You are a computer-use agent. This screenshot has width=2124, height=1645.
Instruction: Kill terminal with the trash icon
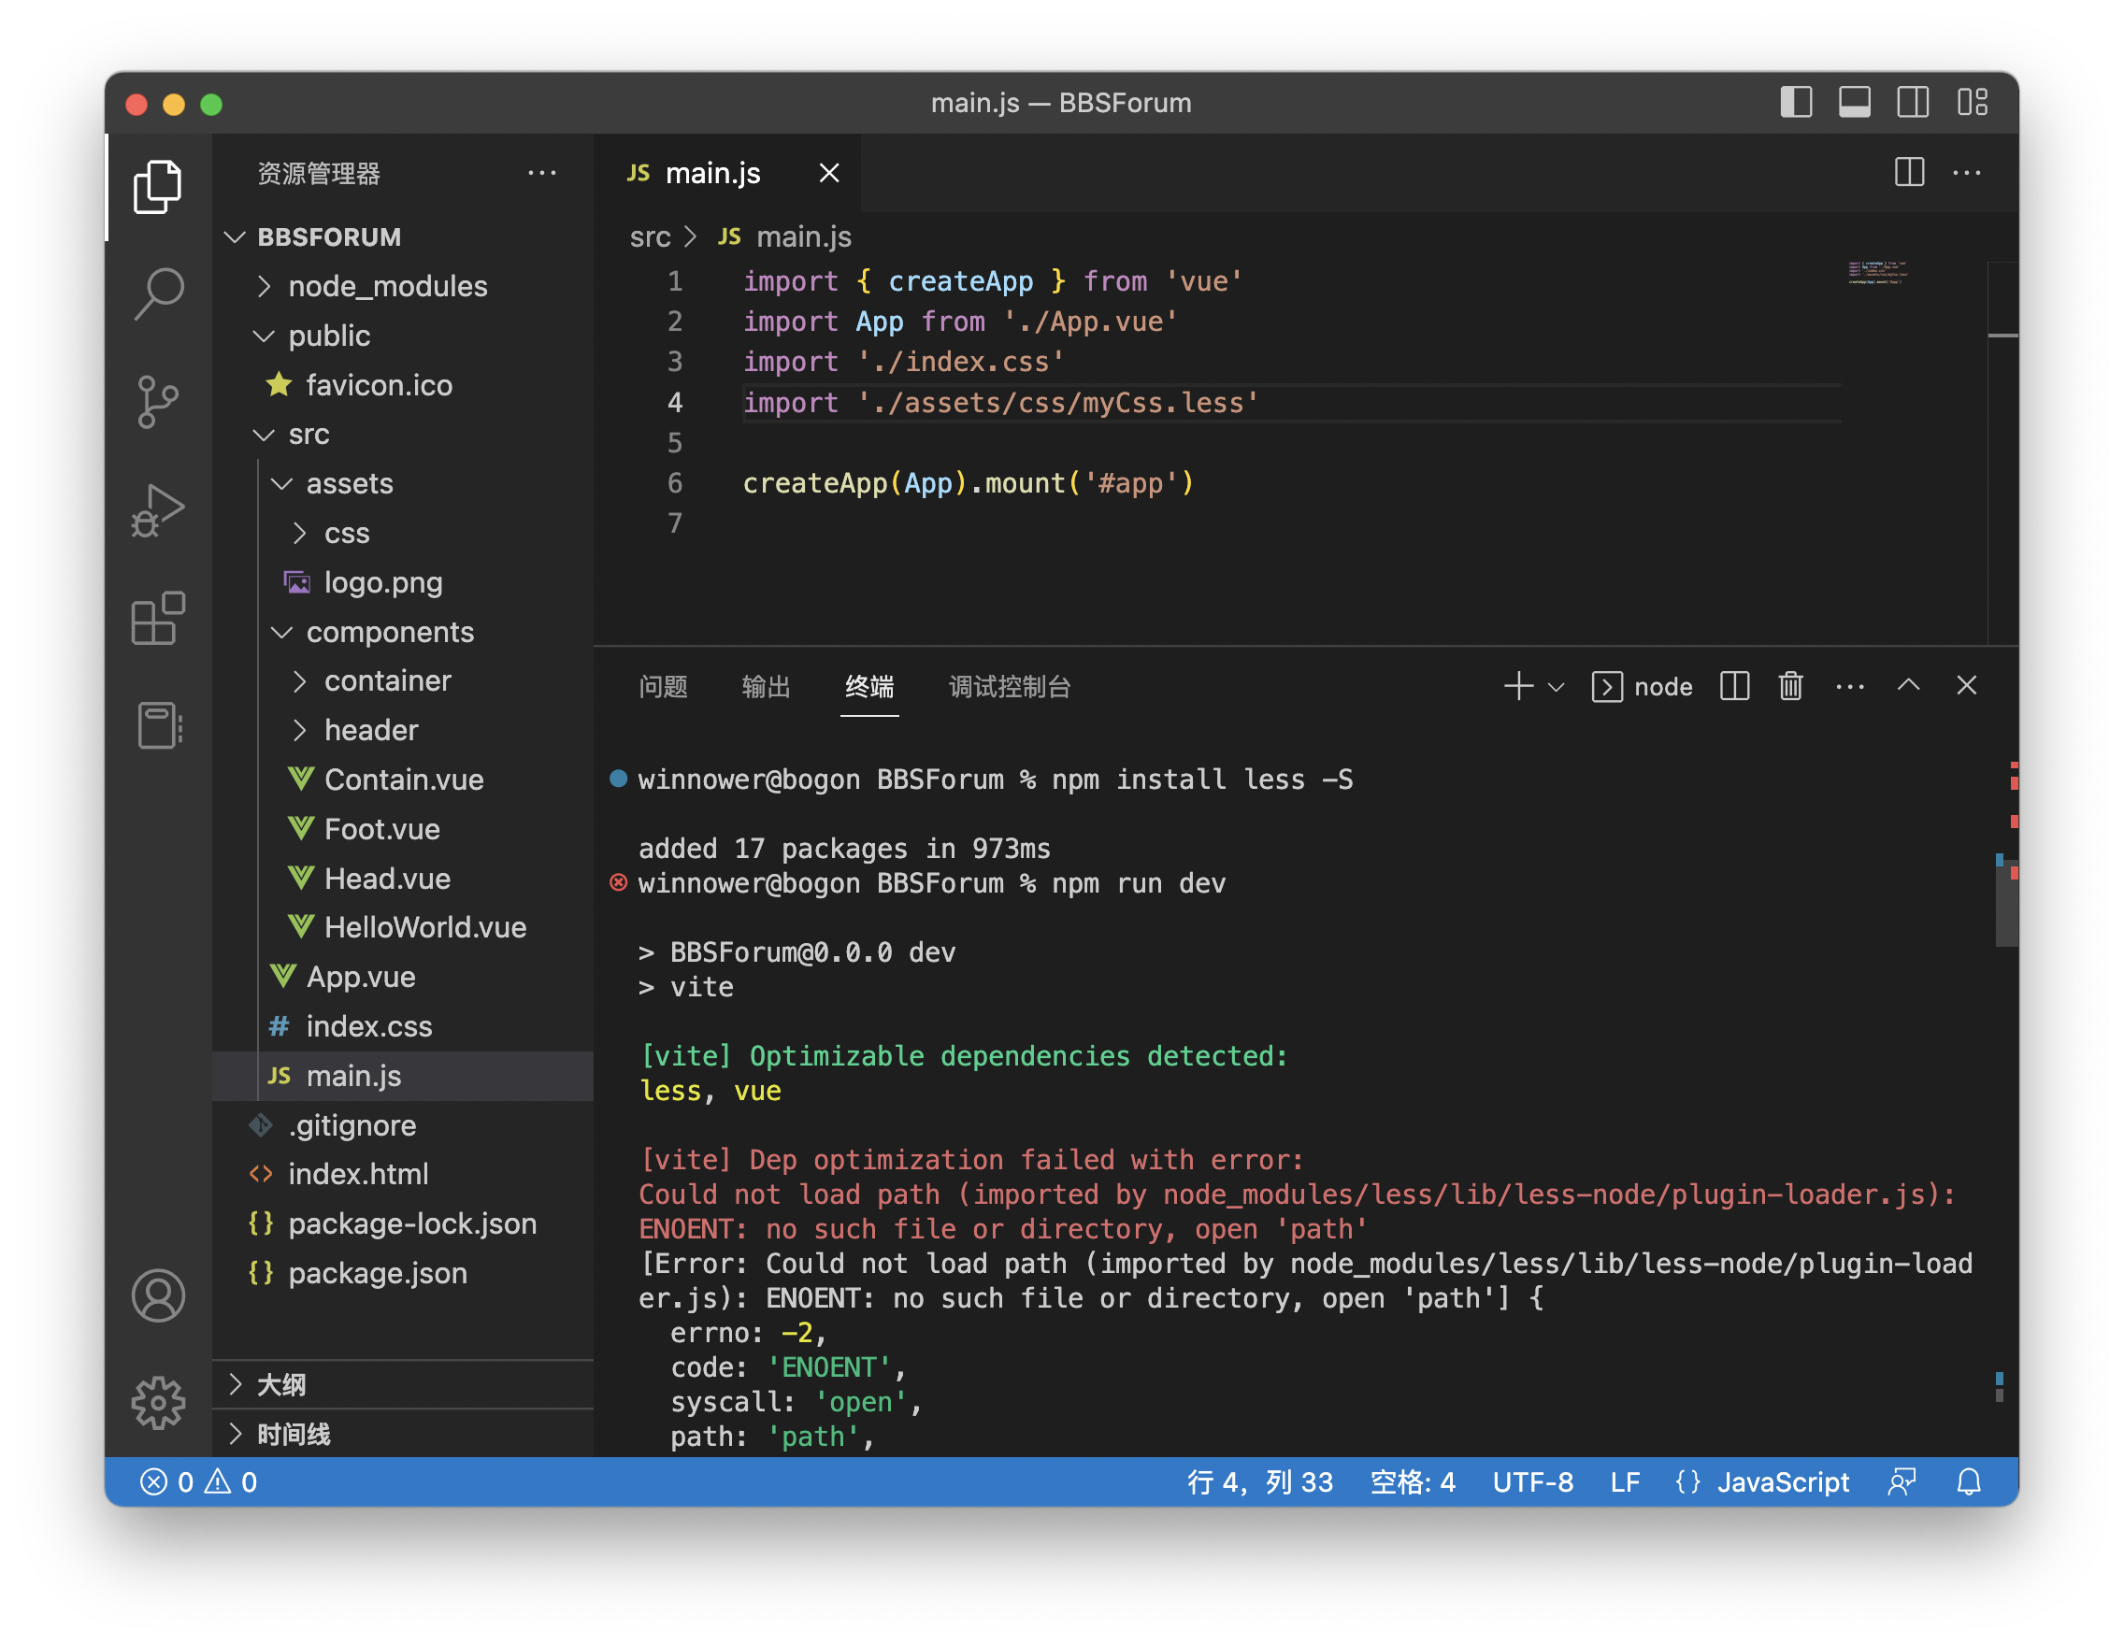coord(1790,686)
